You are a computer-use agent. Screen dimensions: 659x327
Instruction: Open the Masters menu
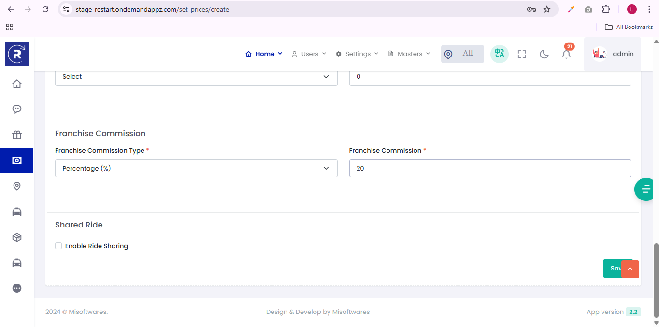click(409, 54)
